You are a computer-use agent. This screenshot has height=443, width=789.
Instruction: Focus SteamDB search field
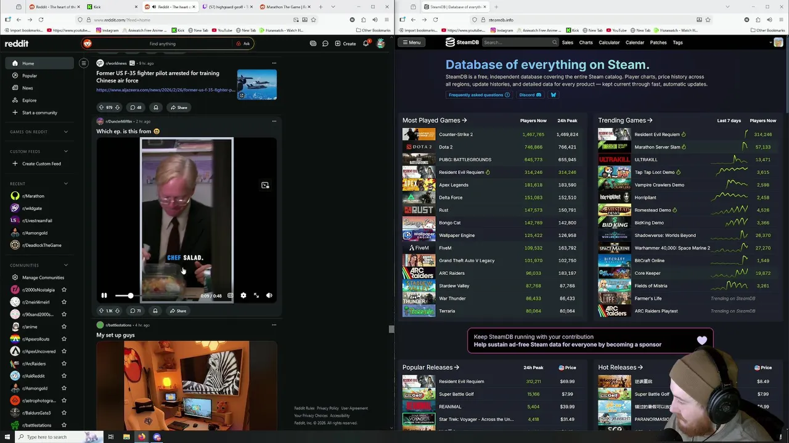pyautogui.click(x=520, y=42)
